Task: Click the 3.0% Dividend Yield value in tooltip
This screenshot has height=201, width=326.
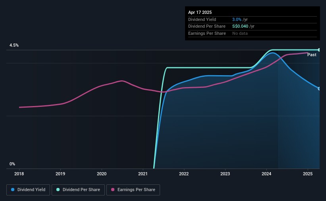Action: (237, 19)
